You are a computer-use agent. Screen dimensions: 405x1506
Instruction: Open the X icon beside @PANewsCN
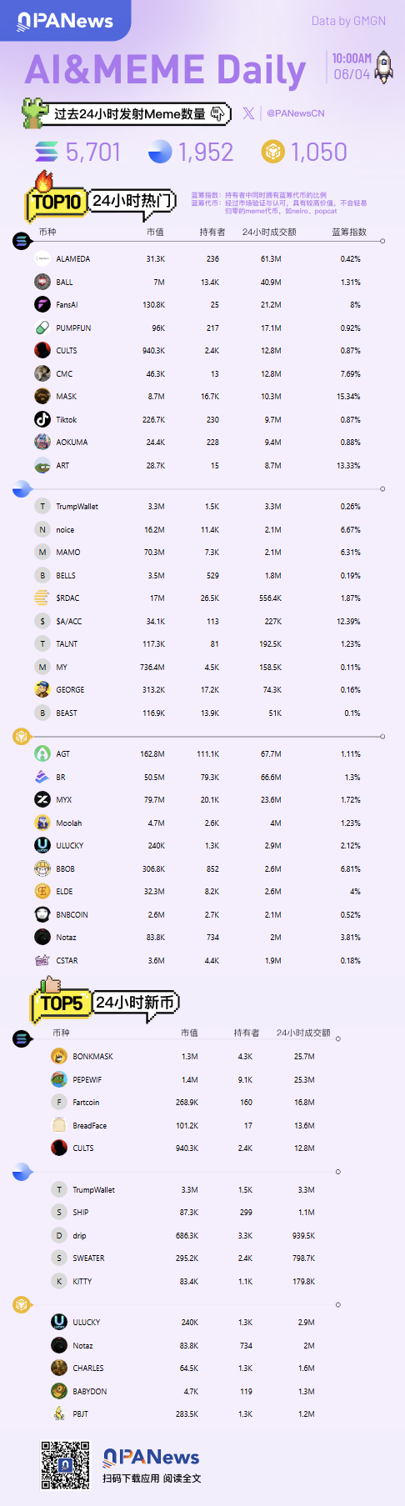tap(248, 113)
